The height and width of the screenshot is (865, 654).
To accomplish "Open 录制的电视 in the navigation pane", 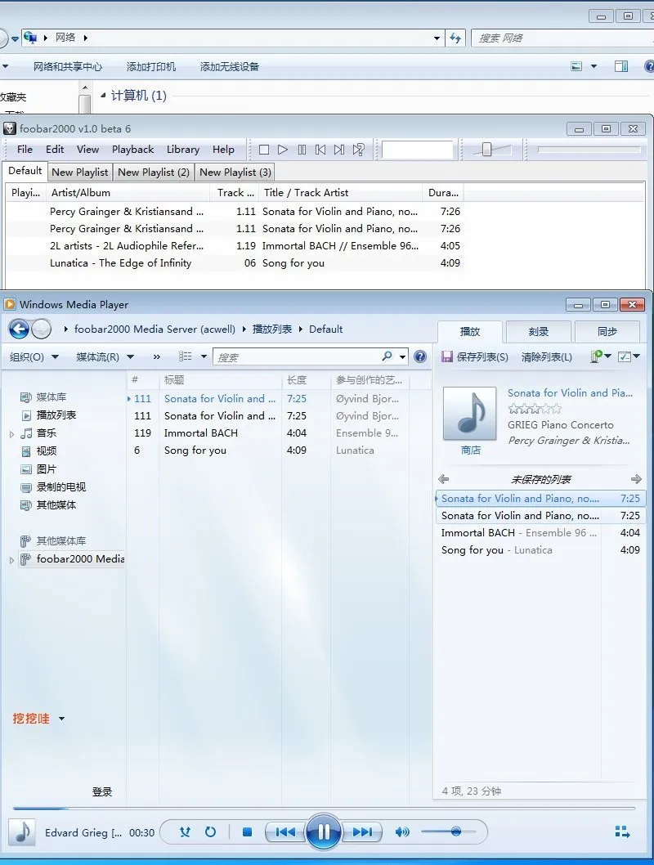I will pyautogui.click(x=60, y=487).
